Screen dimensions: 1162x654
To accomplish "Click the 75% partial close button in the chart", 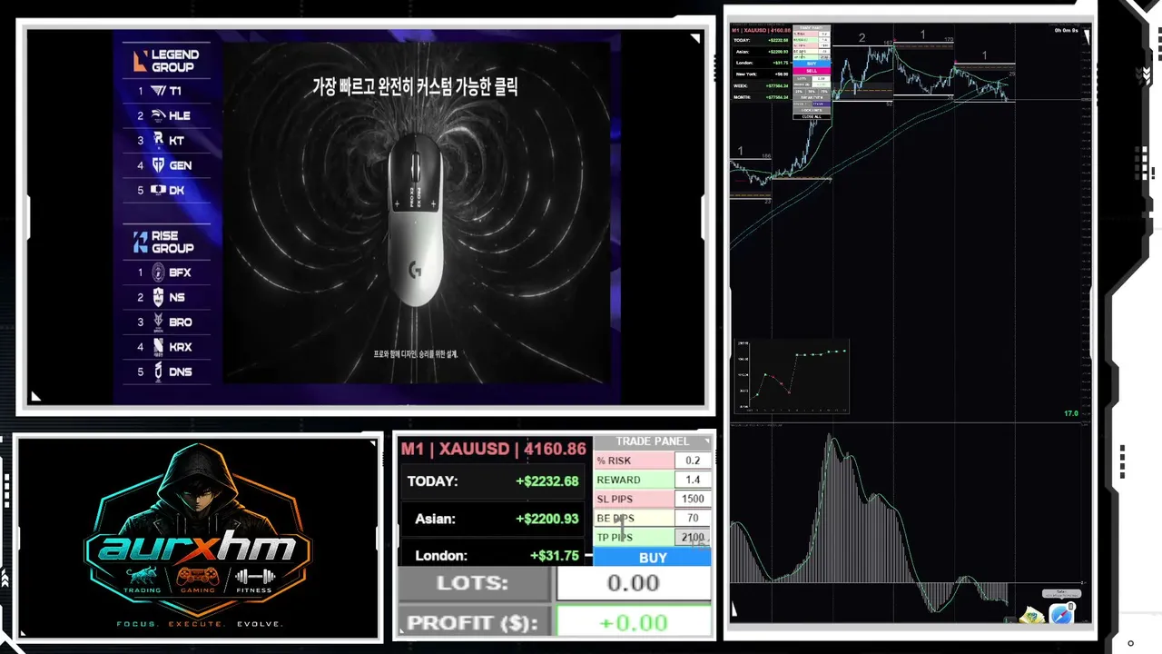I will 824,92.
